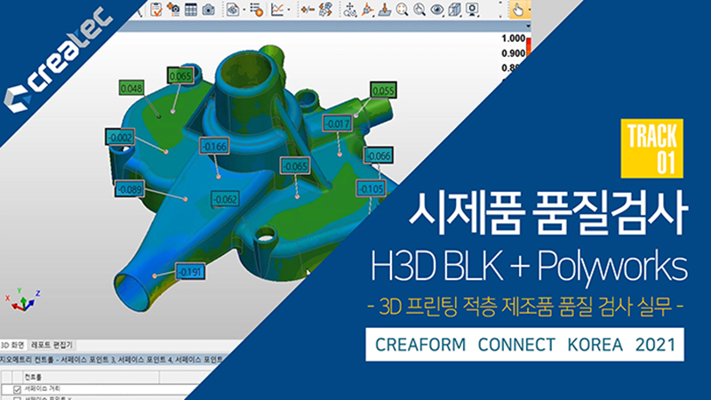Click the 서페이스 거리 row label
The image size is (711, 400).
pyautogui.click(x=42, y=388)
